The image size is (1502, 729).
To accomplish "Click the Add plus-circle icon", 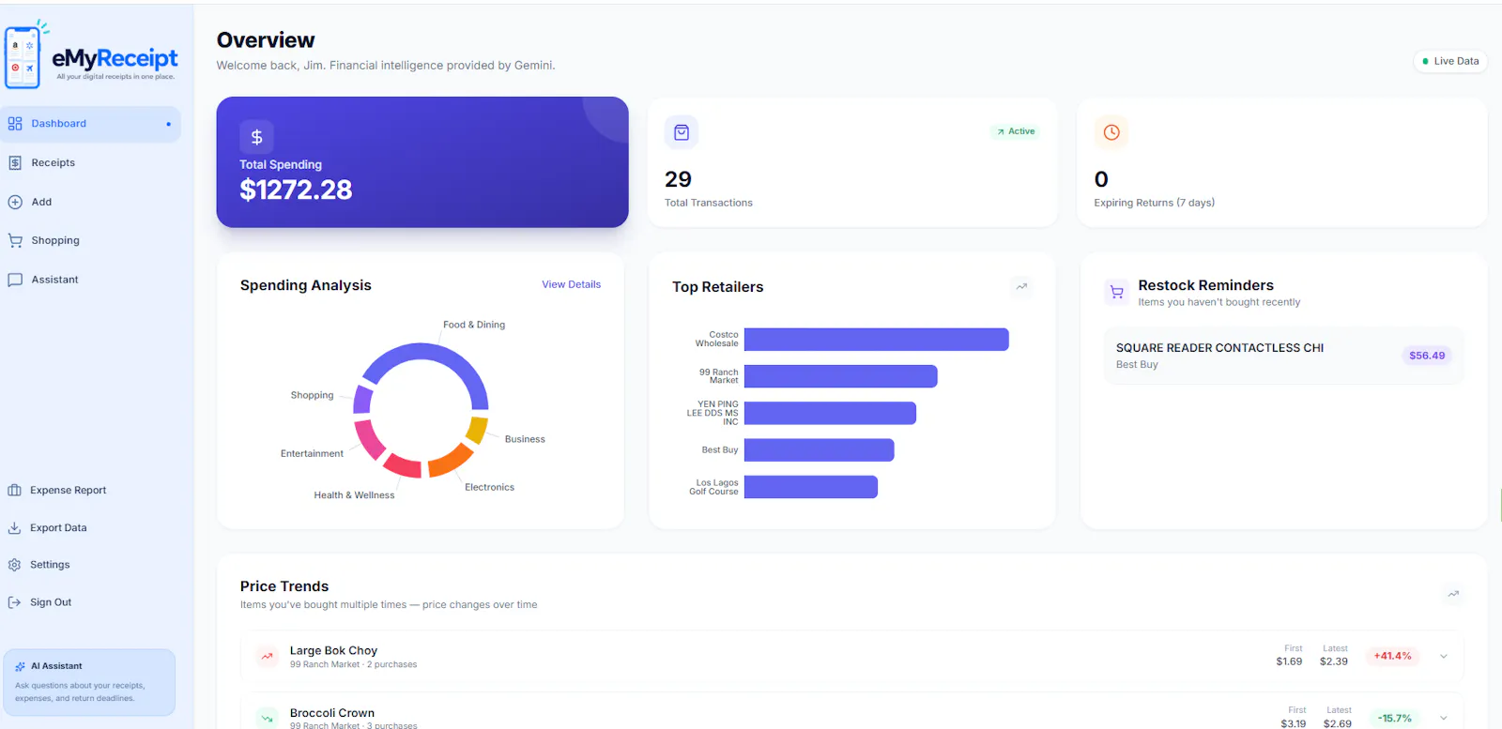I will tap(15, 202).
